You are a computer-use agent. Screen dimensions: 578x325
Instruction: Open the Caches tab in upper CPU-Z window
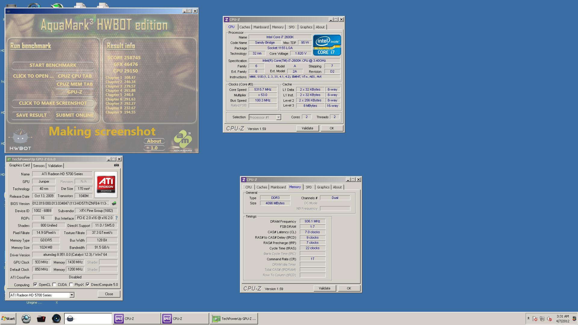(244, 27)
